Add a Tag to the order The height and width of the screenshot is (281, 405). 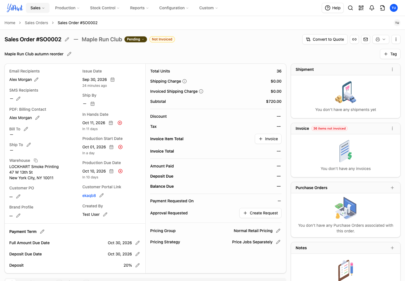pyautogui.click(x=390, y=54)
